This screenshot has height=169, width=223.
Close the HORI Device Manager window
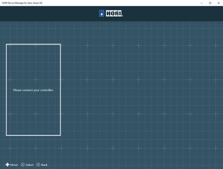click(x=219, y=3)
